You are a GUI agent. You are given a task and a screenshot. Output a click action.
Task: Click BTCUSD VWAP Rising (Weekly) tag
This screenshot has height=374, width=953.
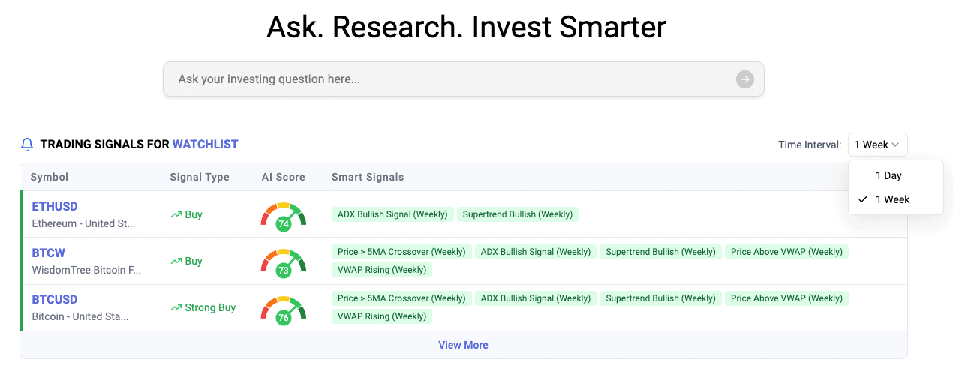382,316
